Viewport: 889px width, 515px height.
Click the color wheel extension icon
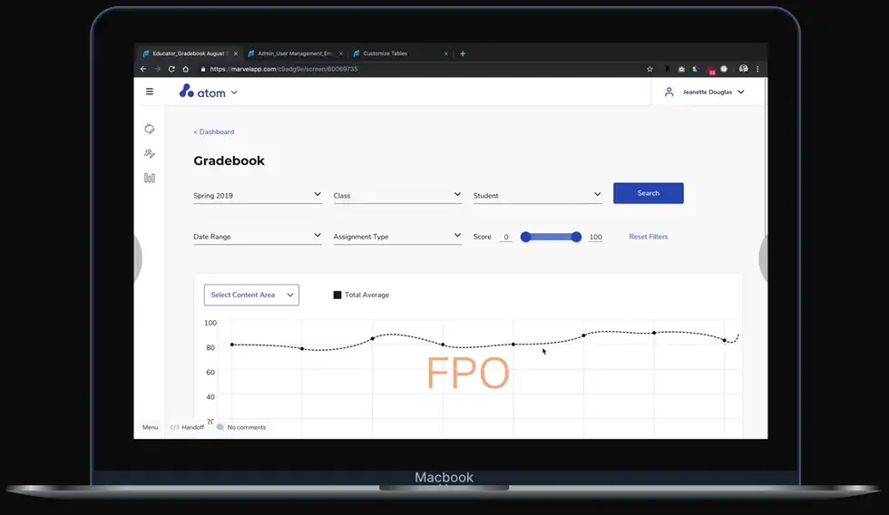(696, 69)
